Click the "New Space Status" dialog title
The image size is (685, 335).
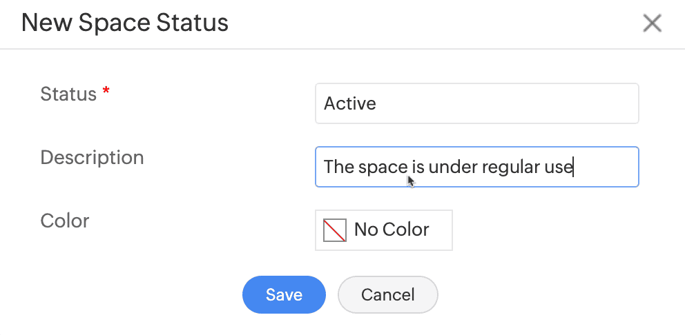point(125,23)
